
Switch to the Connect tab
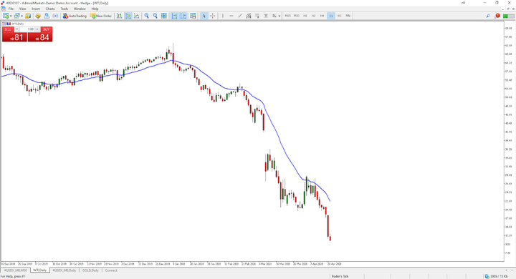[x=111, y=270]
